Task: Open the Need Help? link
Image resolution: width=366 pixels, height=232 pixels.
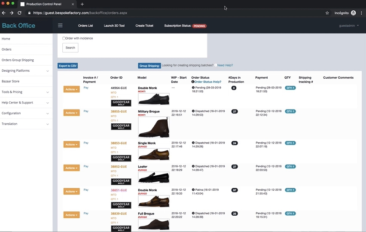Action: click(225, 65)
